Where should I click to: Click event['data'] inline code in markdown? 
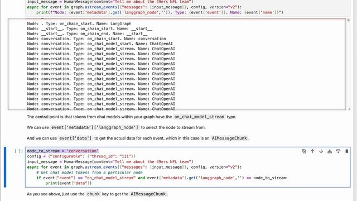[75, 138]
